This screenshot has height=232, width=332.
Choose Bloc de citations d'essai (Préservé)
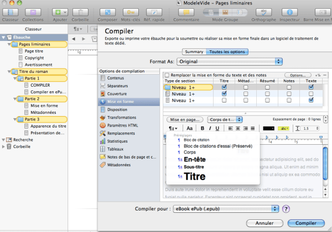(x=213, y=146)
